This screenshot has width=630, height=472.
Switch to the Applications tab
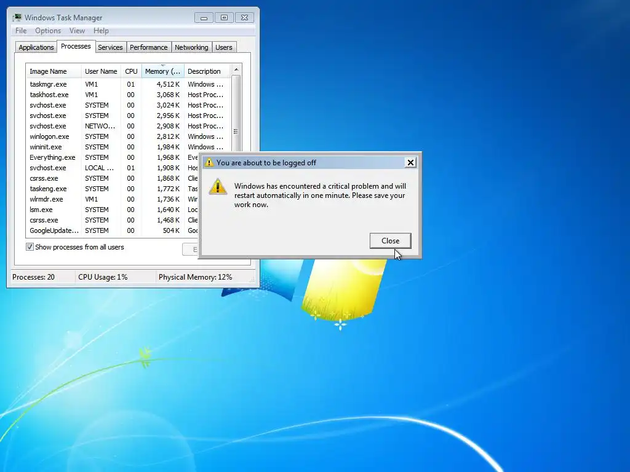pyautogui.click(x=36, y=47)
